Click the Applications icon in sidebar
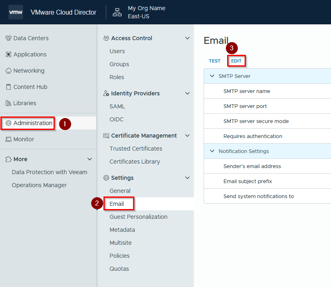This screenshot has height=287, width=331. point(9,54)
